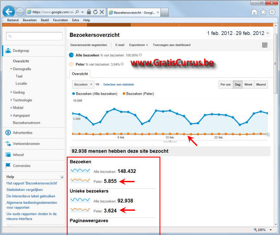Image resolution: width=280 pixels, height=235 pixels.
Task: Click the page vertical scrollbar thumb
Action: (276, 63)
